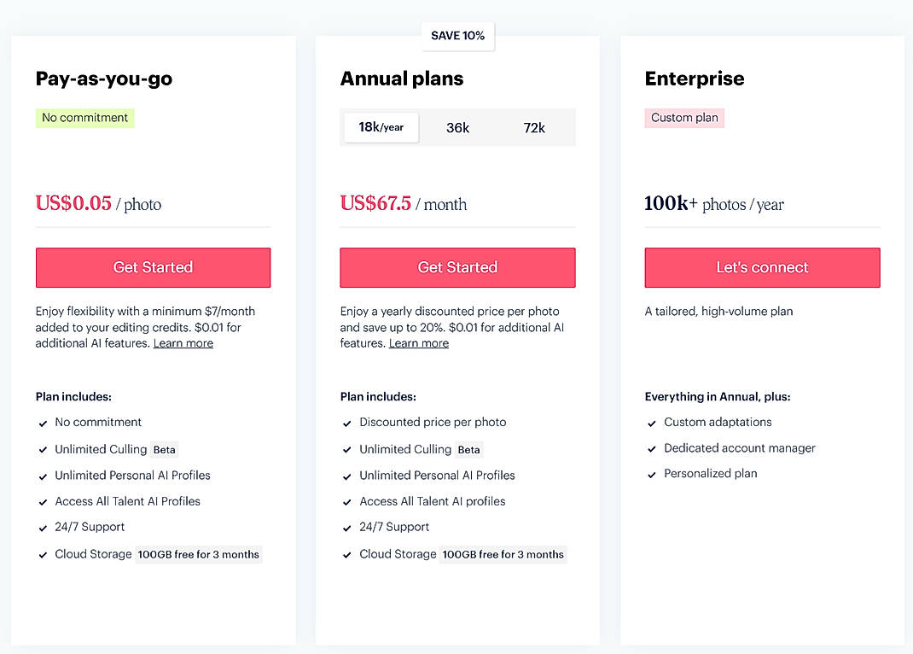Click Let's connect for Enterprise plan
This screenshot has width=913, height=654.
(x=762, y=267)
